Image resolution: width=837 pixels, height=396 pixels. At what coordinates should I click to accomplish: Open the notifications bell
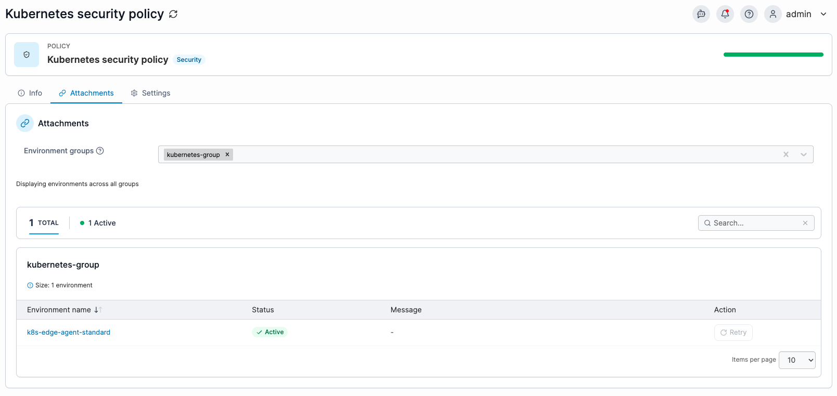pyautogui.click(x=725, y=14)
